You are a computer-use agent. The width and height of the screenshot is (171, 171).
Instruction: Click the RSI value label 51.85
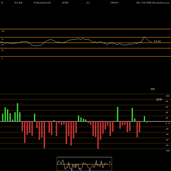(157, 41)
